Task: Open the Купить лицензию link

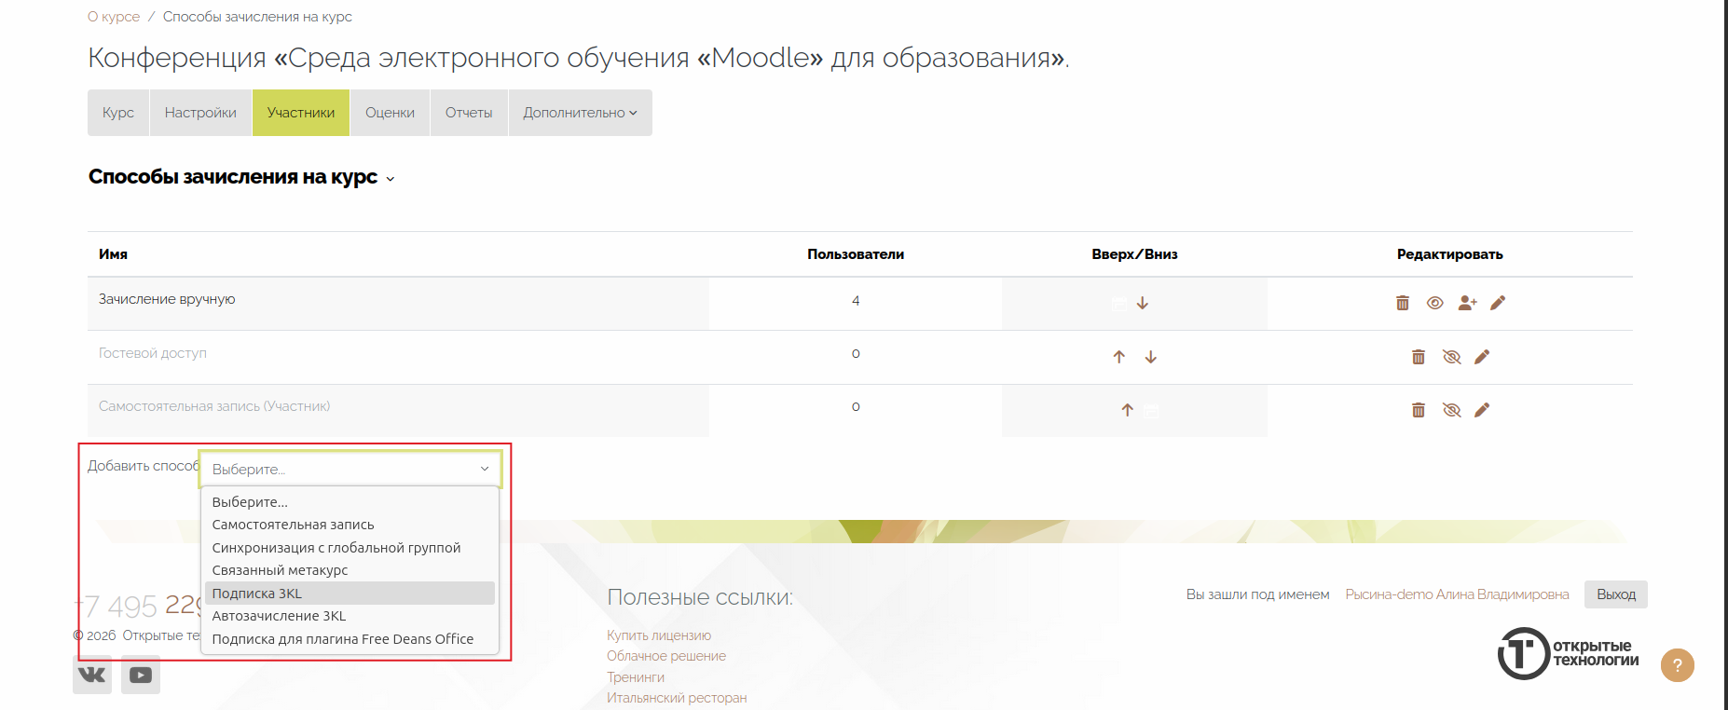Action: [658, 635]
